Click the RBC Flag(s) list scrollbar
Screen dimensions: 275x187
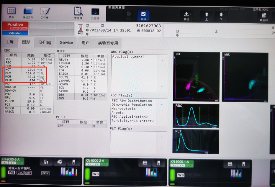click(x=166, y=111)
